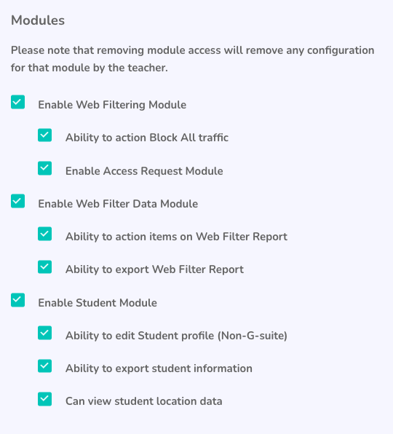Screen dimensions: 393x434
Task: Toggle the edit Student profile (Non-G-suite) checkbox
Action: tap(45, 333)
